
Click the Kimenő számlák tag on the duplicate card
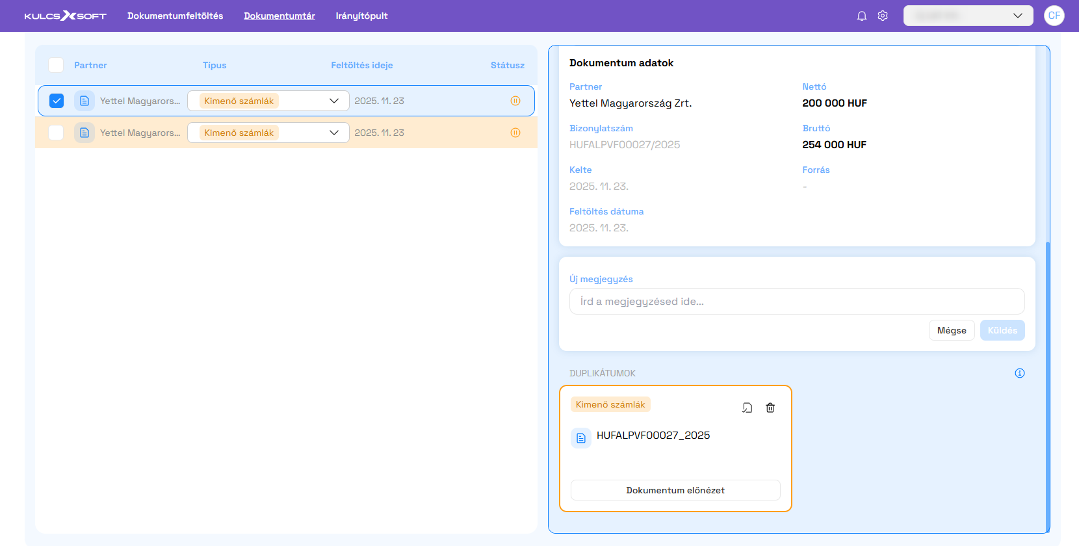[x=610, y=404]
